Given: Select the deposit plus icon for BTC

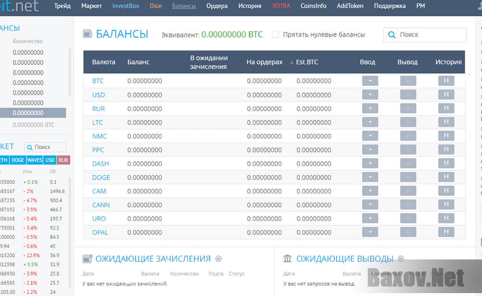Looking at the screenshot, I should tap(370, 81).
